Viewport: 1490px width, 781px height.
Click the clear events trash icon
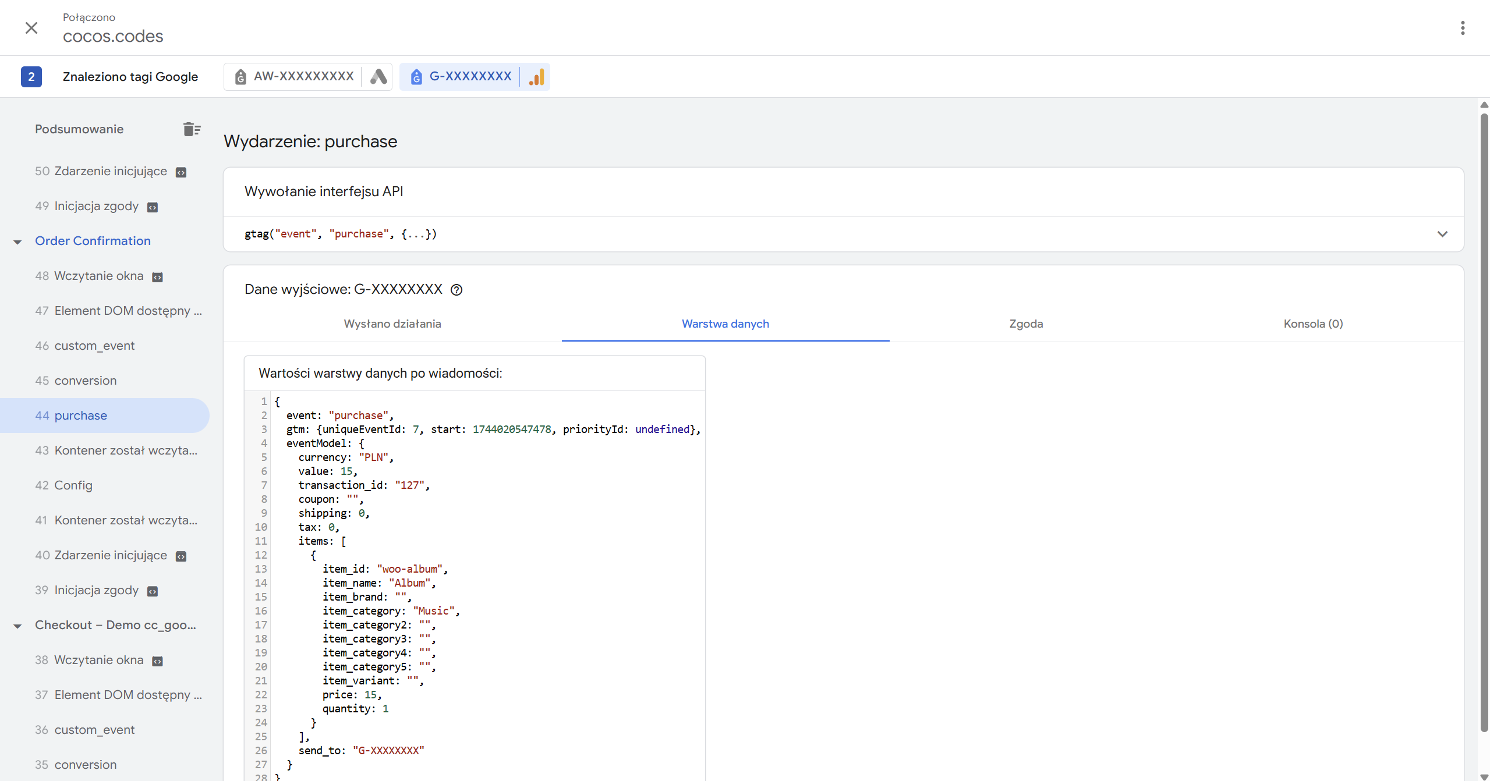click(x=192, y=129)
